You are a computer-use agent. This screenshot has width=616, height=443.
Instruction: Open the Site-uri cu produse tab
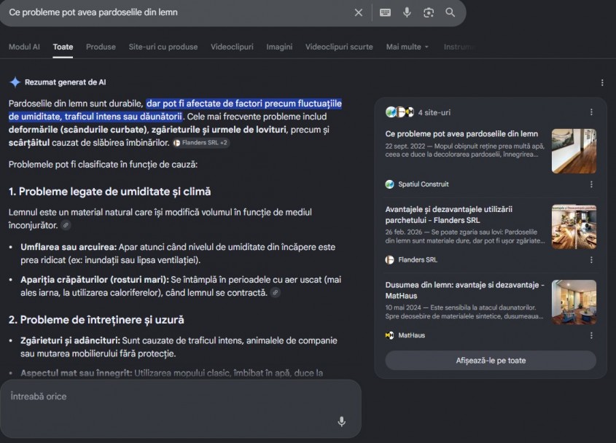pos(163,47)
